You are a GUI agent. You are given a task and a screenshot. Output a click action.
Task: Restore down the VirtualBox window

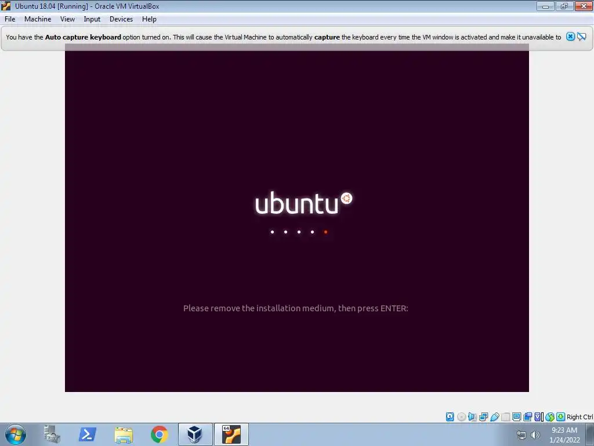564,6
